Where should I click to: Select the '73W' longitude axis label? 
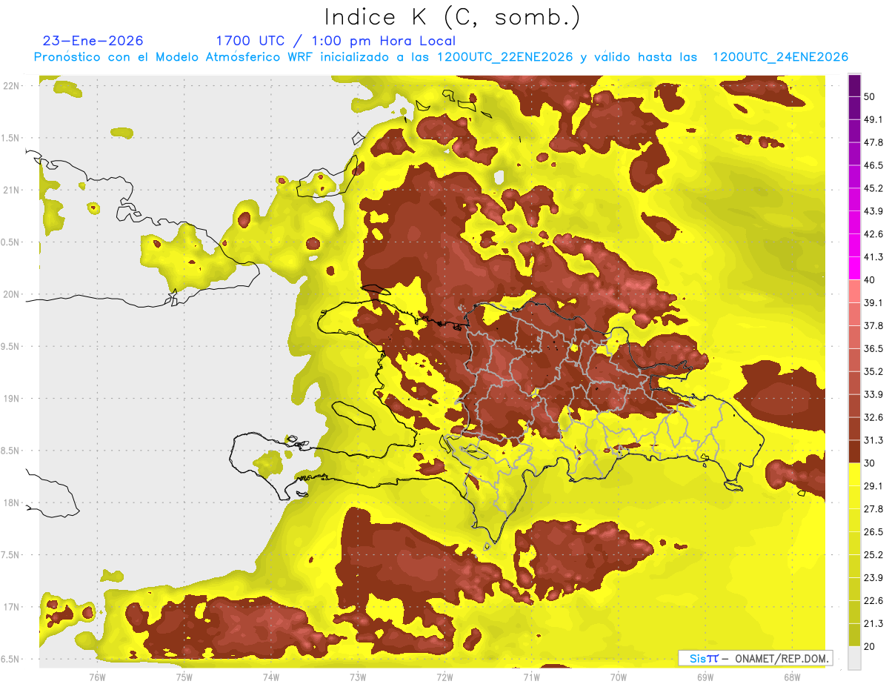[358, 677]
